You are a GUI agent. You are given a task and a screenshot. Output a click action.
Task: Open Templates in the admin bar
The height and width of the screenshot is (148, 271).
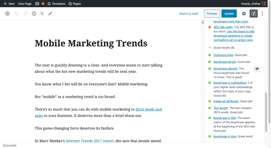[56, 4]
